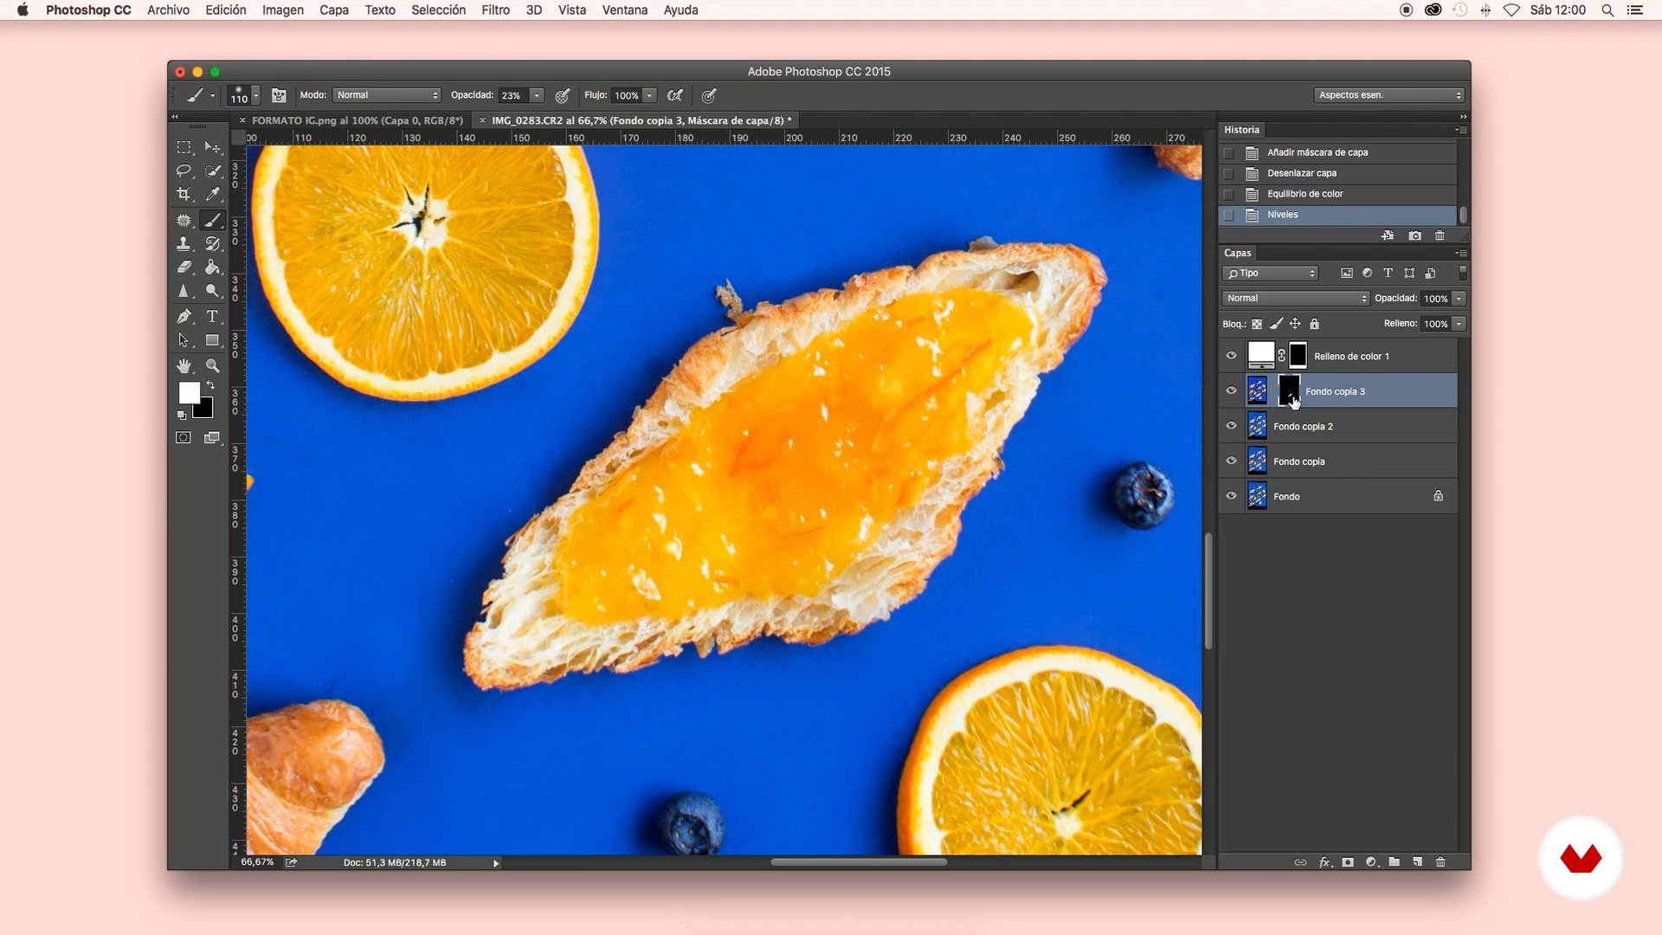The image size is (1662, 935).
Task: Select the Sharpen/Blur tool
Action: click(x=184, y=291)
